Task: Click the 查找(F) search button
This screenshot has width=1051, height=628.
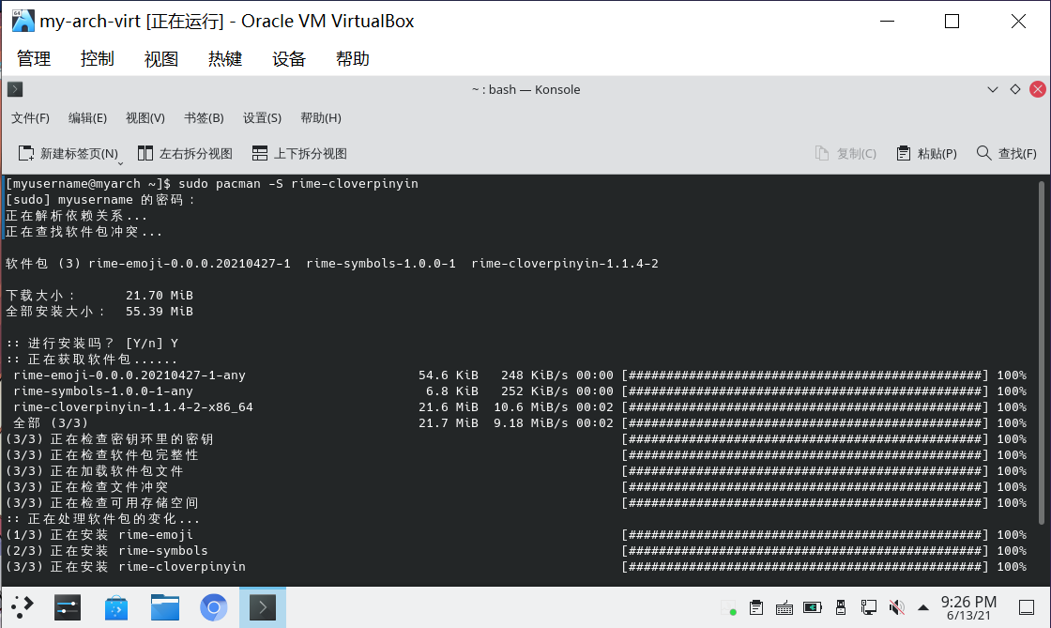Action: coord(1006,153)
